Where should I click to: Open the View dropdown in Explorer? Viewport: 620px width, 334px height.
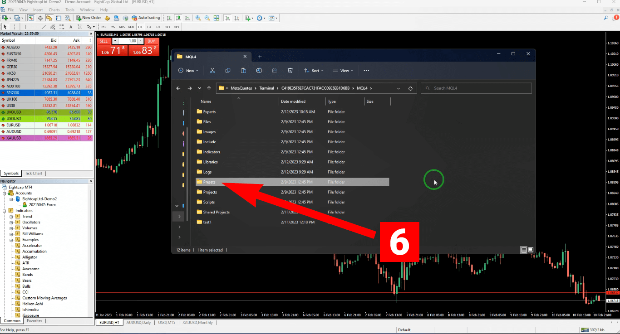343,71
